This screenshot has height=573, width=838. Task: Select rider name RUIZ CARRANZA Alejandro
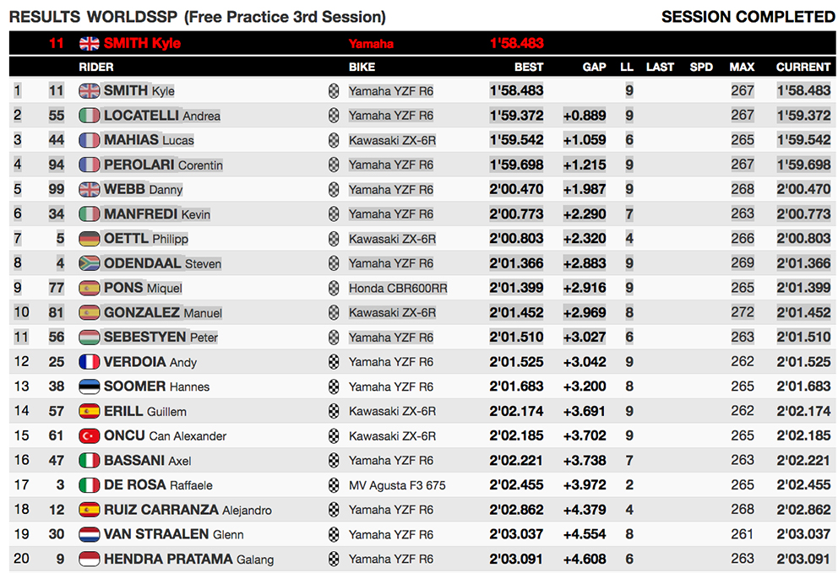(188, 510)
